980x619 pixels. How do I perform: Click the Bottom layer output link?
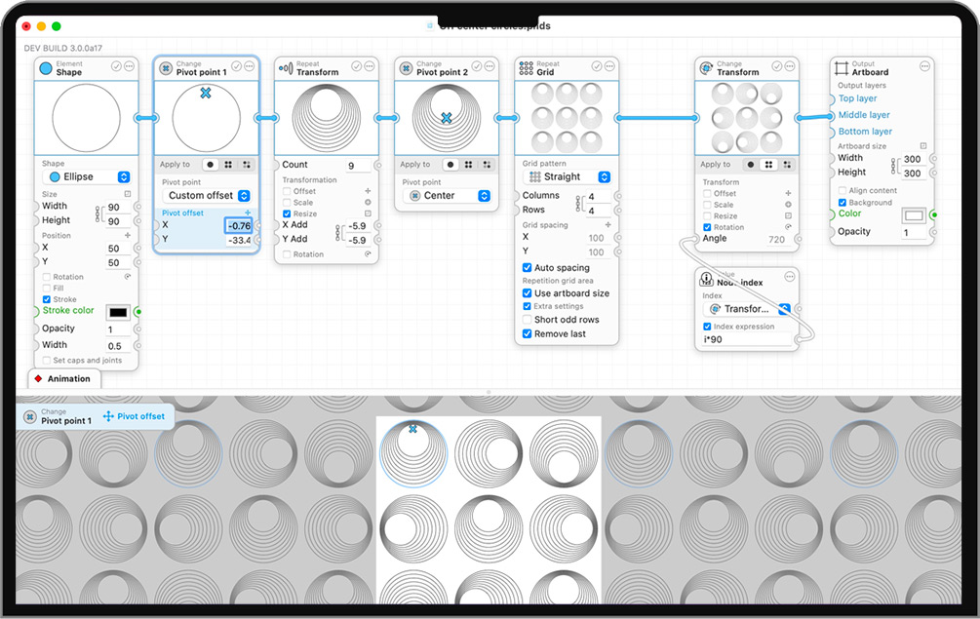point(865,132)
